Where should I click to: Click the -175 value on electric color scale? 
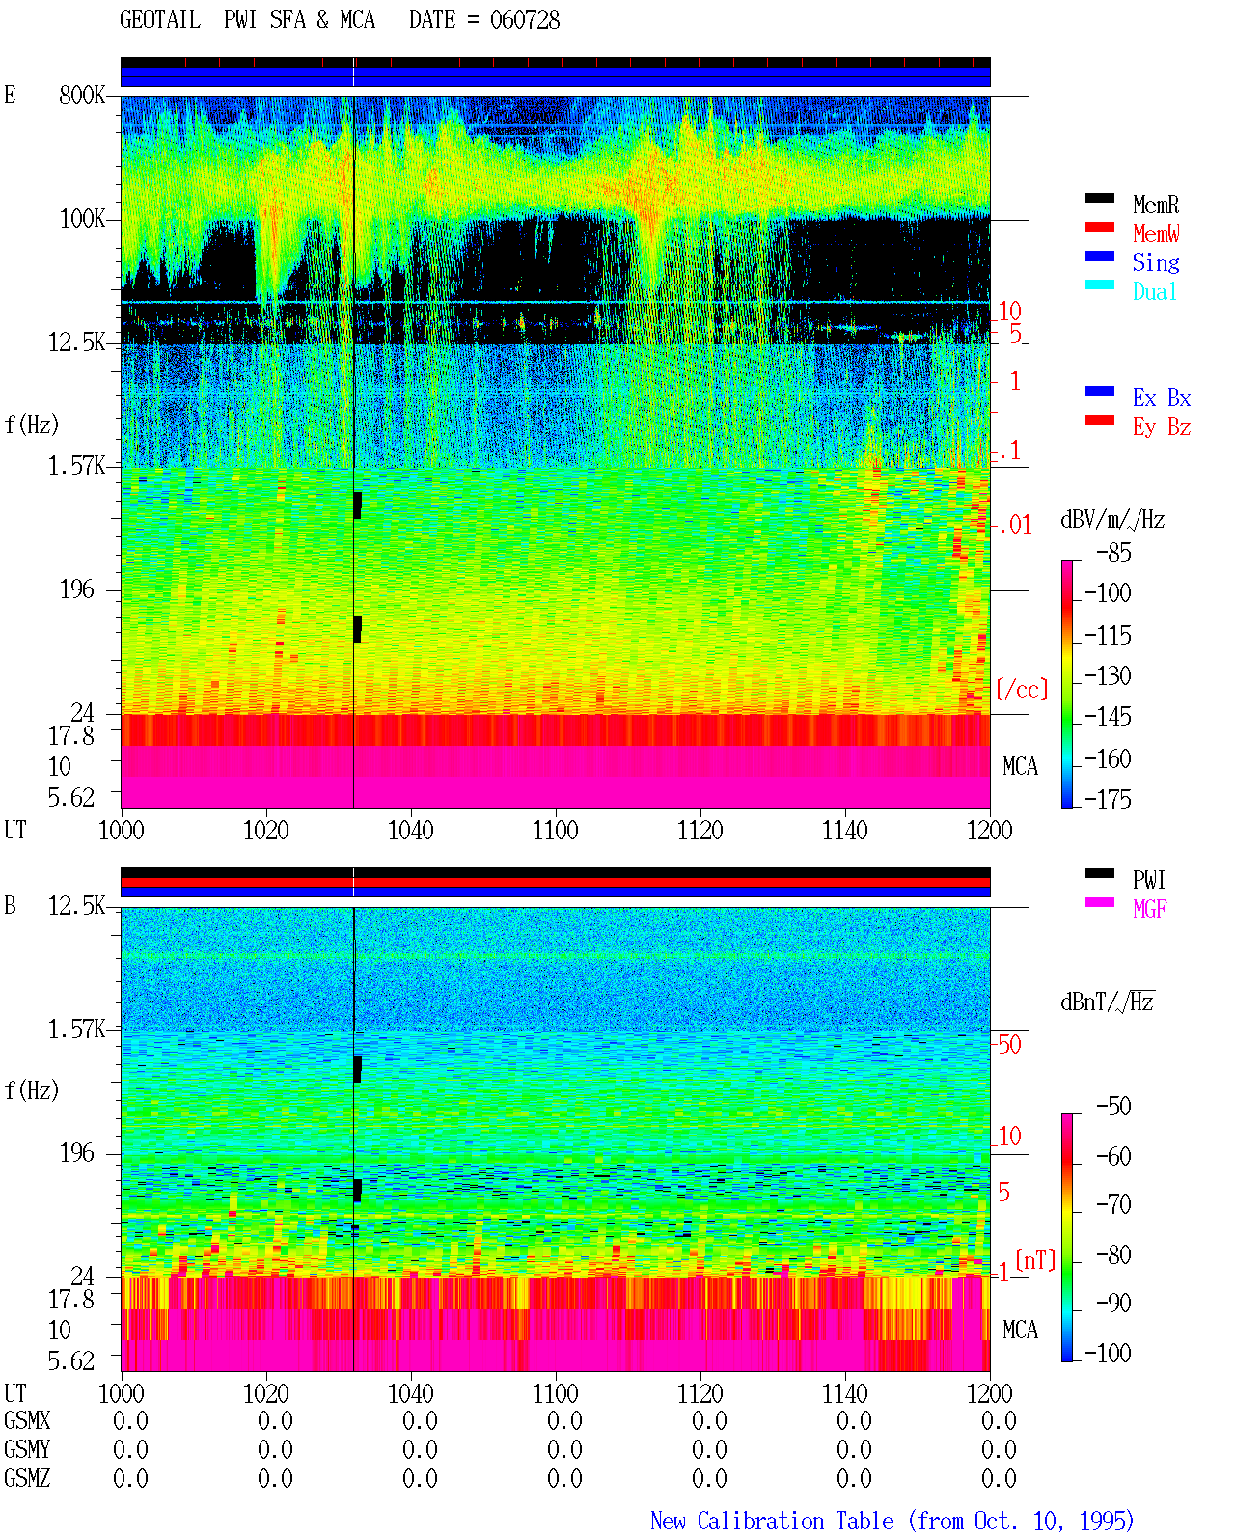[x=1108, y=799]
